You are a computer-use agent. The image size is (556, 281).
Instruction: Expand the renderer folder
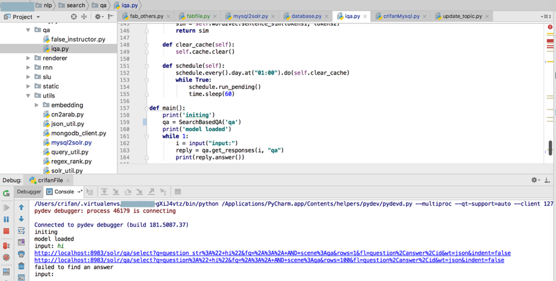(28, 58)
